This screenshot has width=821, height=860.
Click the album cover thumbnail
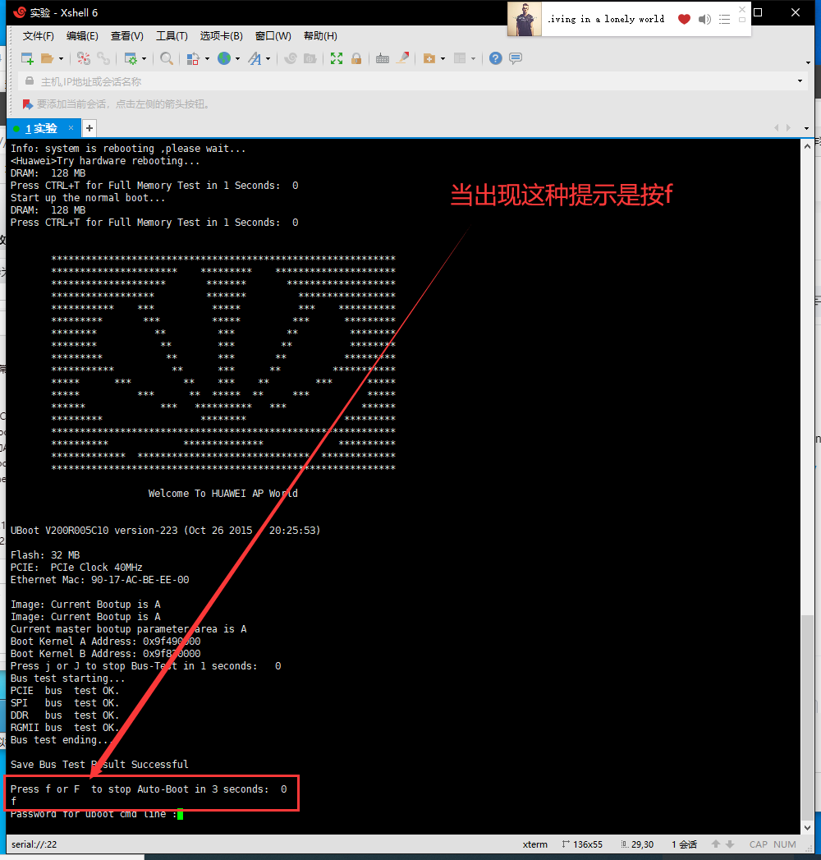click(525, 19)
